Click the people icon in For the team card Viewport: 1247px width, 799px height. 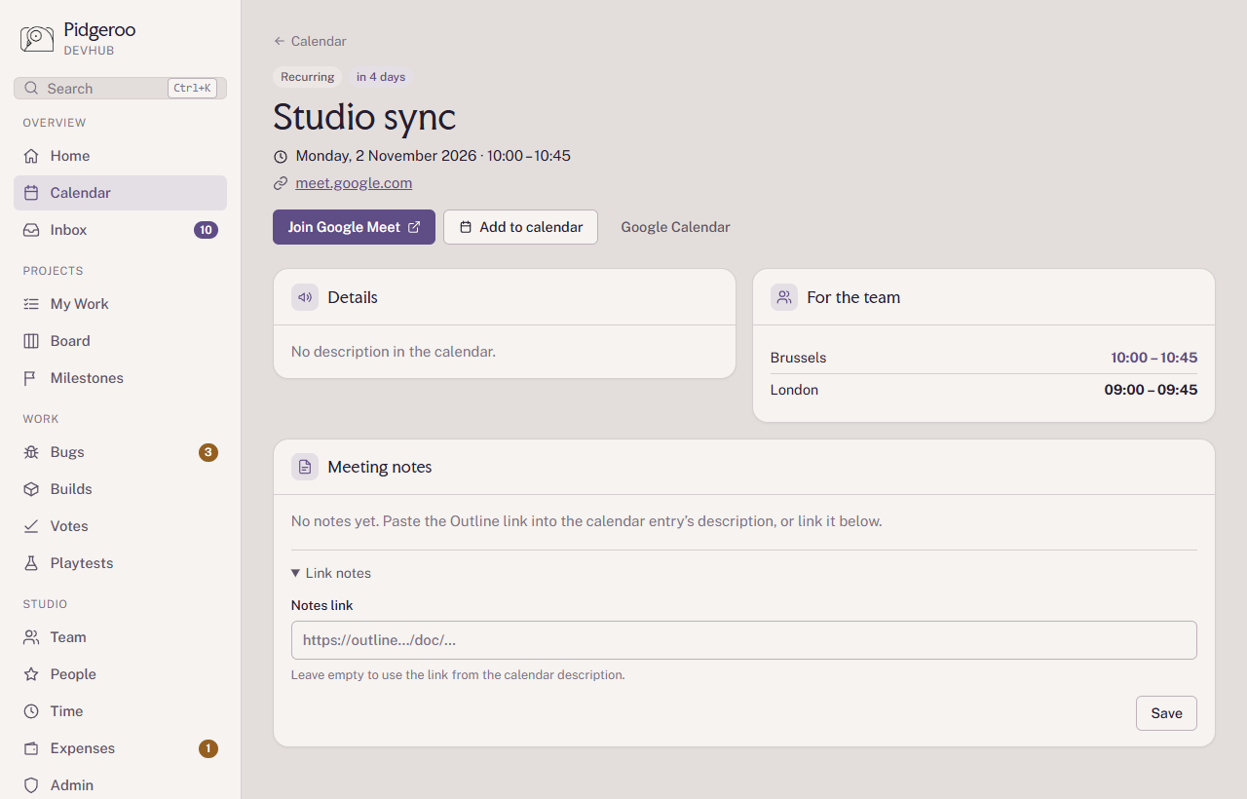pyautogui.click(x=784, y=297)
